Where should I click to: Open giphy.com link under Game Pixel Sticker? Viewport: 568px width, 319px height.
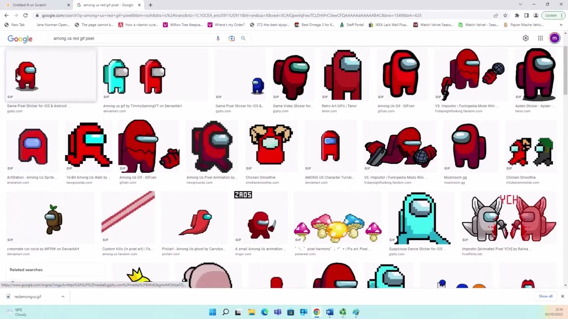(x=15, y=111)
